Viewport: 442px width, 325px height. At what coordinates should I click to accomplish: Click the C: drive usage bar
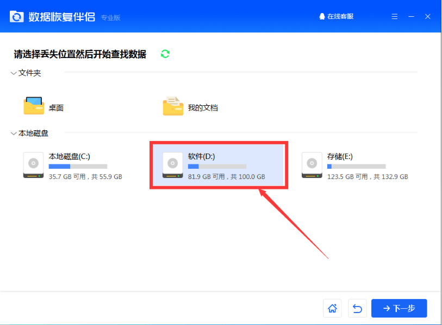(78, 166)
